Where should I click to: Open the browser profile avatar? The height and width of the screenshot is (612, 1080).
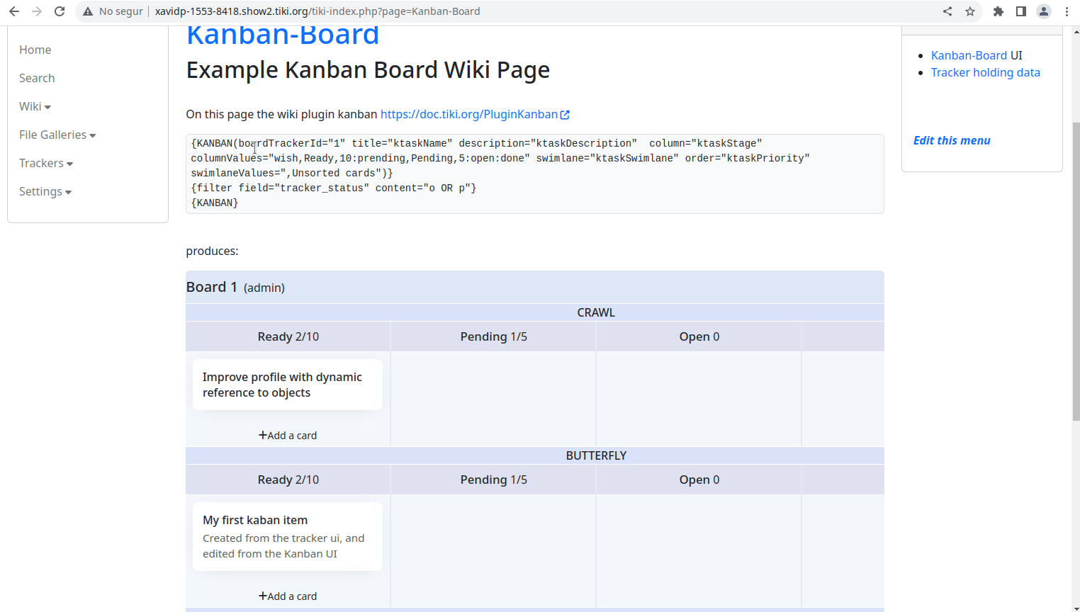tap(1044, 11)
